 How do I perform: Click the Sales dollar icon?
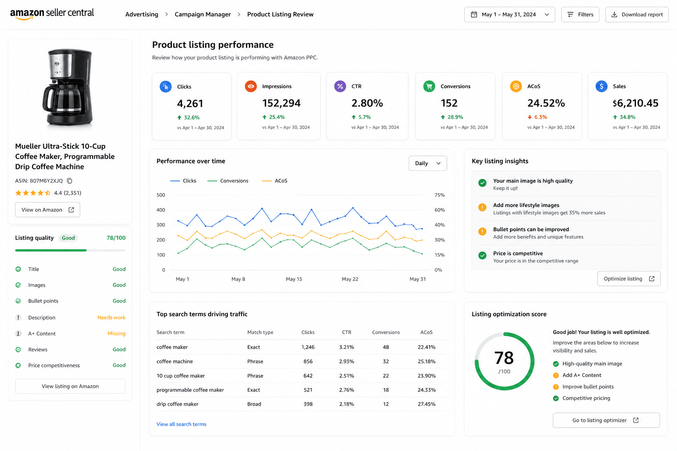[x=602, y=86]
